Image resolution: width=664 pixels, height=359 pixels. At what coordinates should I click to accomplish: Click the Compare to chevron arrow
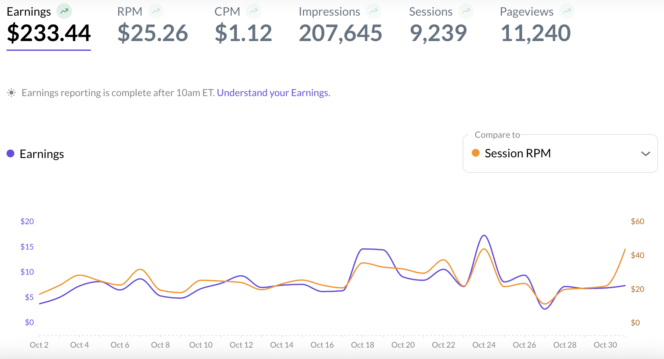(x=645, y=154)
